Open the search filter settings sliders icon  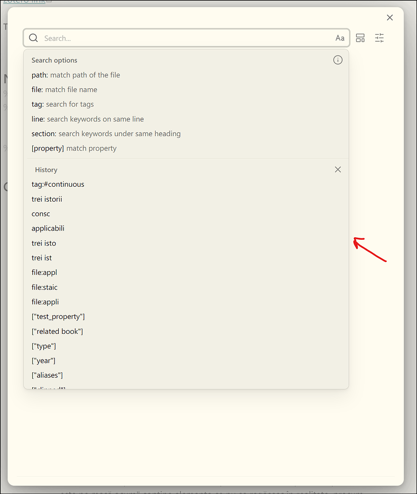[x=379, y=38]
